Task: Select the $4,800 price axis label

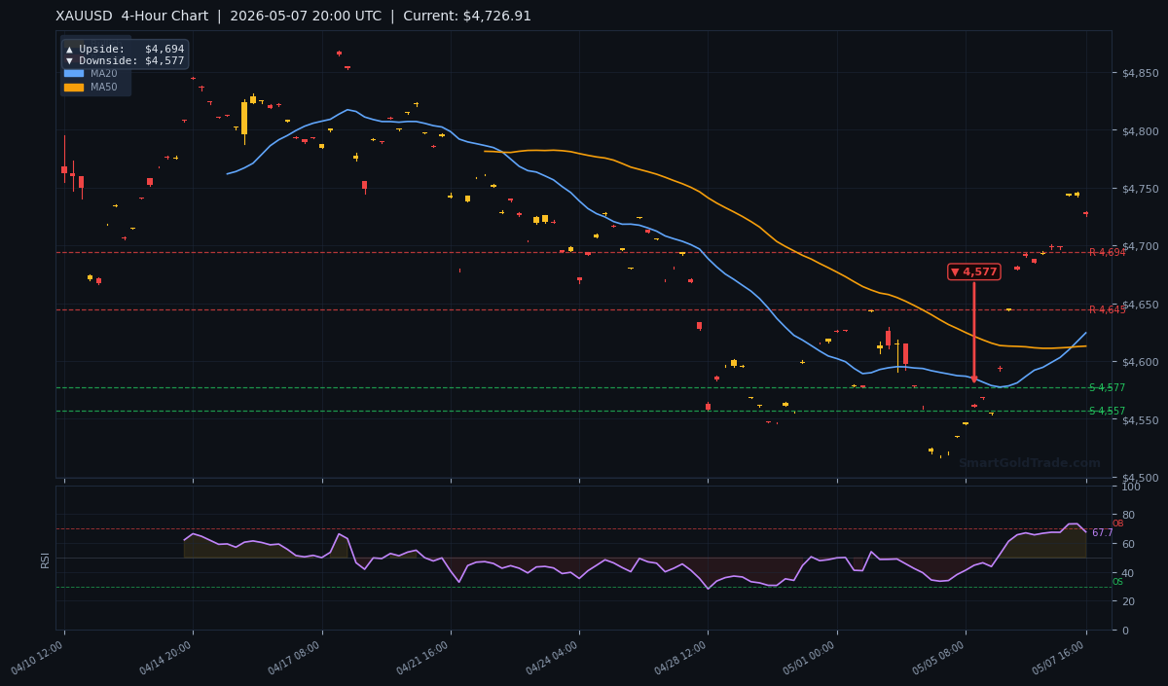Action: [x=1140, y=131]
